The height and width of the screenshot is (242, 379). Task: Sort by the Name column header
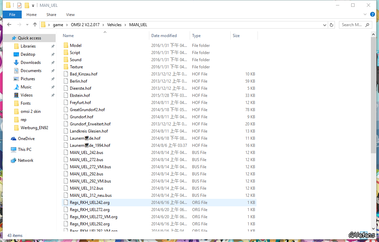(68, 36)
